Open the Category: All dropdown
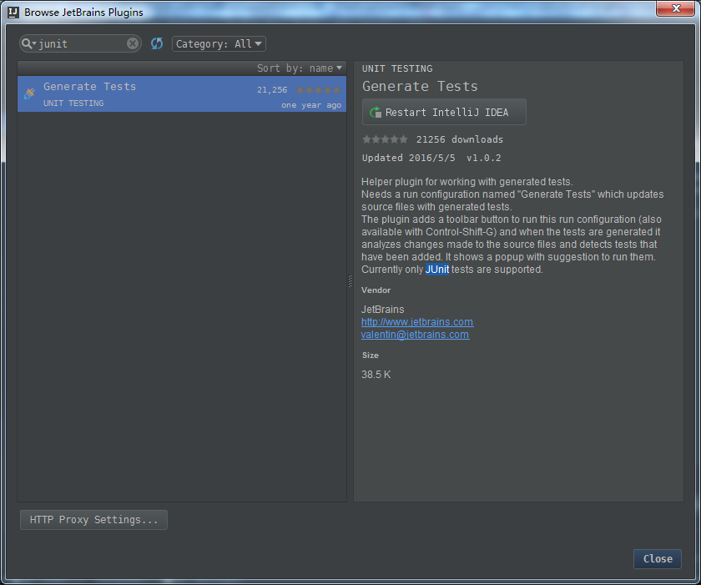The height and width of the screenshot is (585, 701). tap(219, 43)
